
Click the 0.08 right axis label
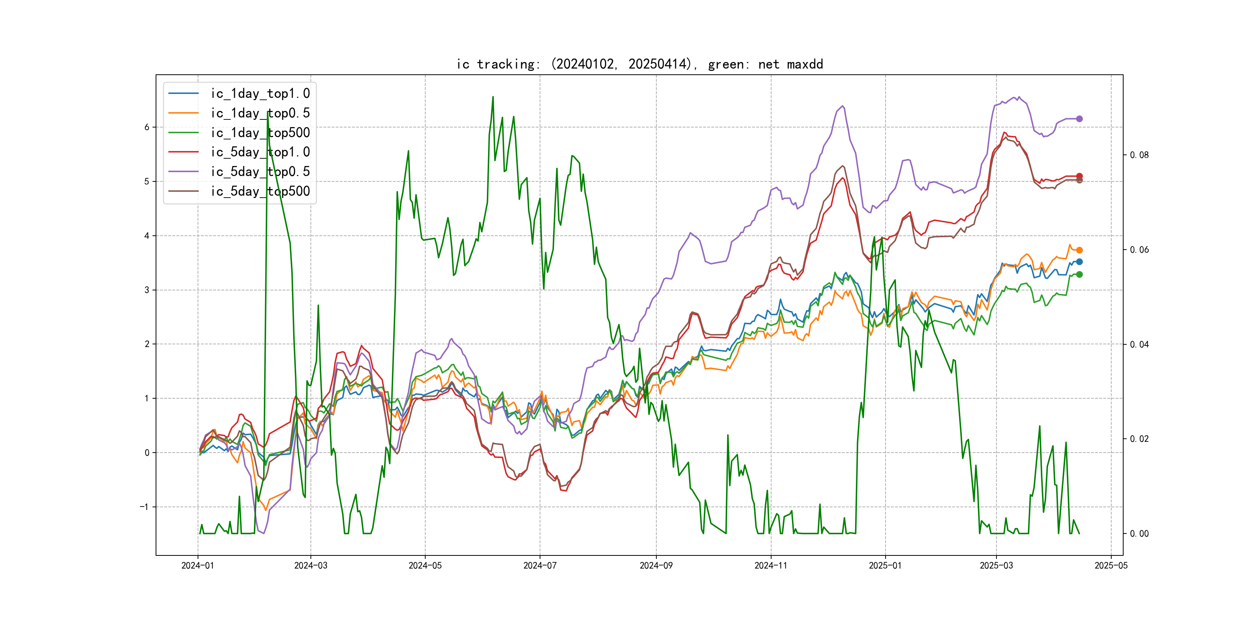[x=1139, y=155]
